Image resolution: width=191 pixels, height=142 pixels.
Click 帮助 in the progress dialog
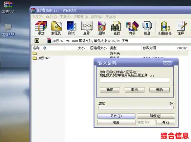(166, 122)
